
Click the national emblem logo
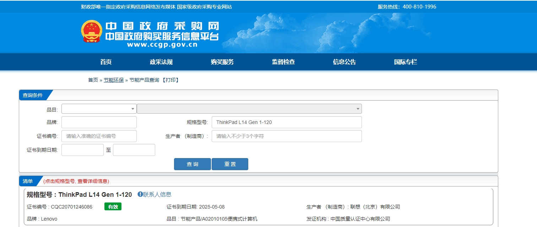click(x=92, y=31)
